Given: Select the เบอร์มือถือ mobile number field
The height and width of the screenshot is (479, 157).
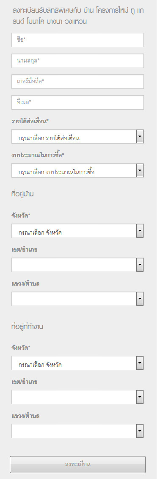Looking at the screenshot, I should pyautogui.click(x=77, y=82).
